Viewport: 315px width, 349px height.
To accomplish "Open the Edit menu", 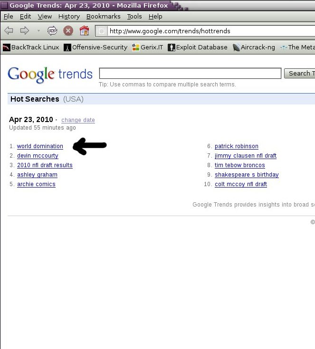I will (x=25, y=17).
